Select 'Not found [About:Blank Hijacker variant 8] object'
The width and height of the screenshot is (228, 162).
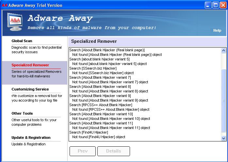pos(110,91)
